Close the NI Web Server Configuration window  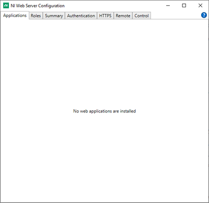tap(200, 6)
